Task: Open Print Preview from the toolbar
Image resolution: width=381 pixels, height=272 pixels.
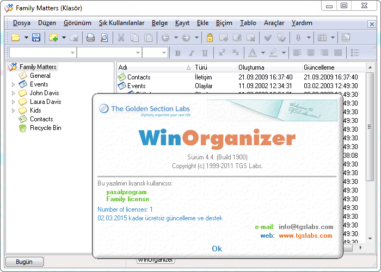Action: point(103,38)
